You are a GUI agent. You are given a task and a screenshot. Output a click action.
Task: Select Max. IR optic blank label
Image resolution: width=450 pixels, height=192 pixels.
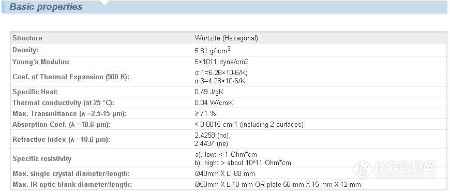(72, 184)
